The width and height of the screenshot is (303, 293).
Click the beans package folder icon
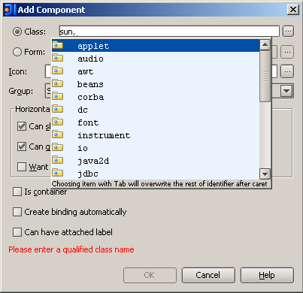click(58, 83)
